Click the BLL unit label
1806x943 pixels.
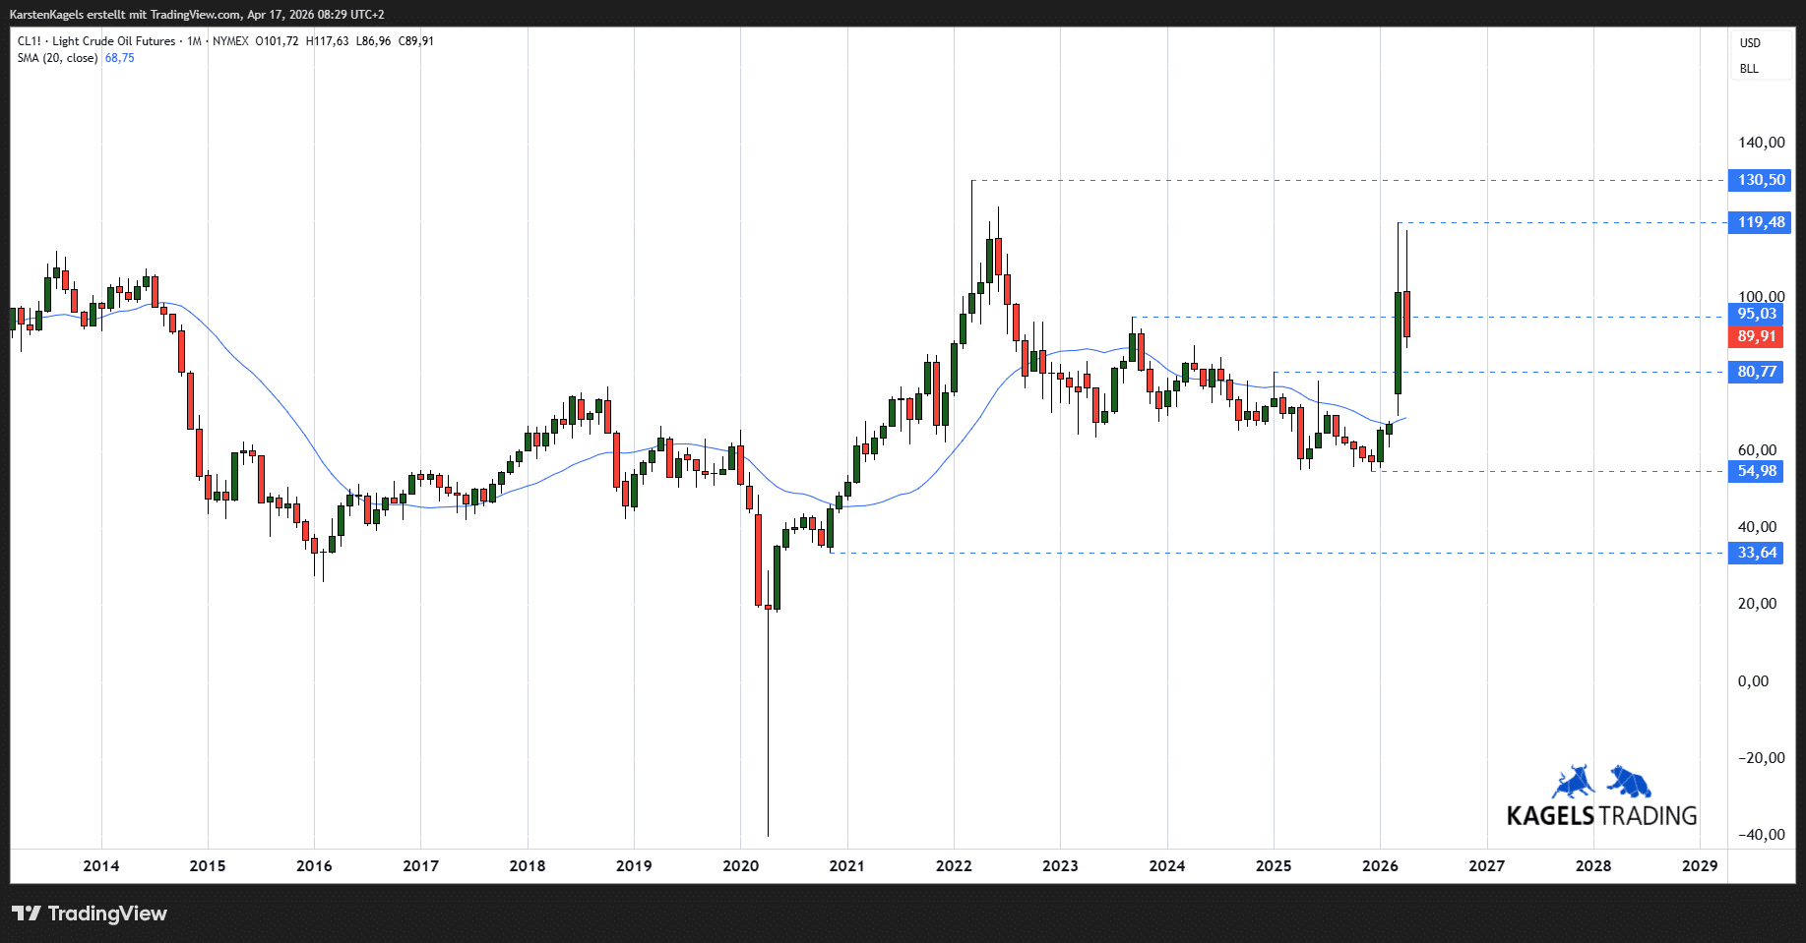click(x=1749, y=69)
